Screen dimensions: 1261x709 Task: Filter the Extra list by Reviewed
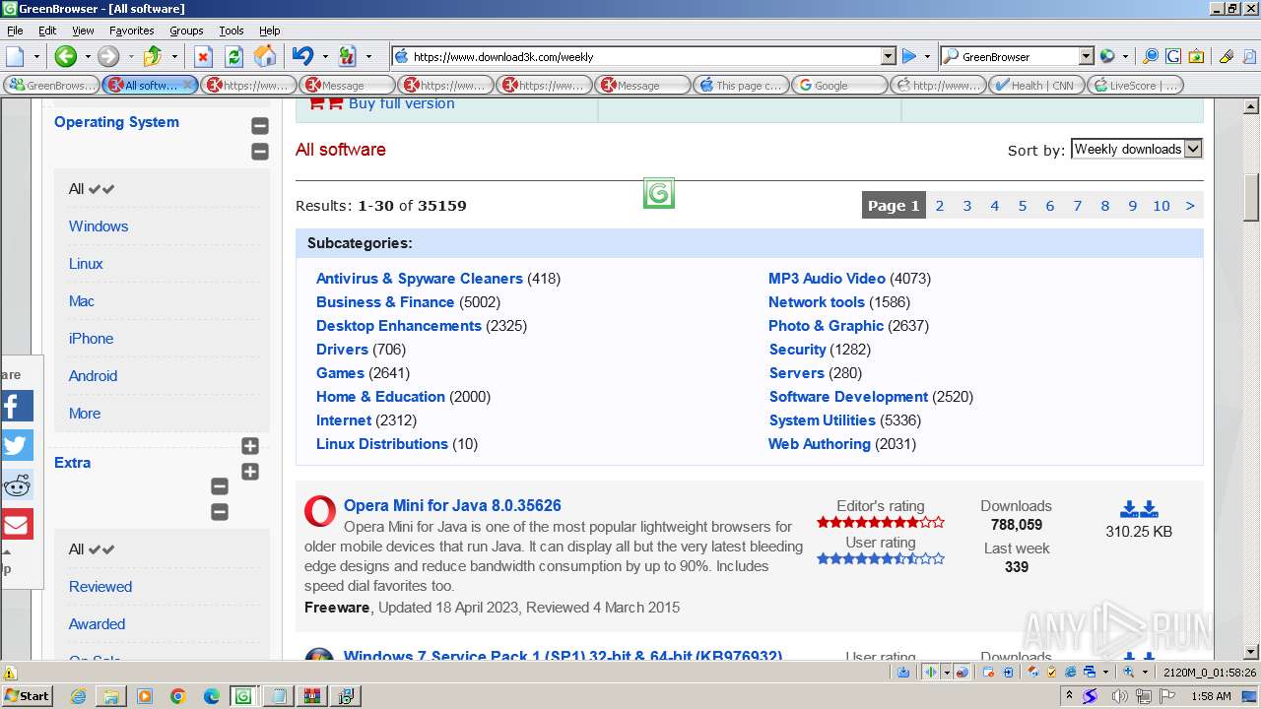pyautogui.click(x=100, y=587)
